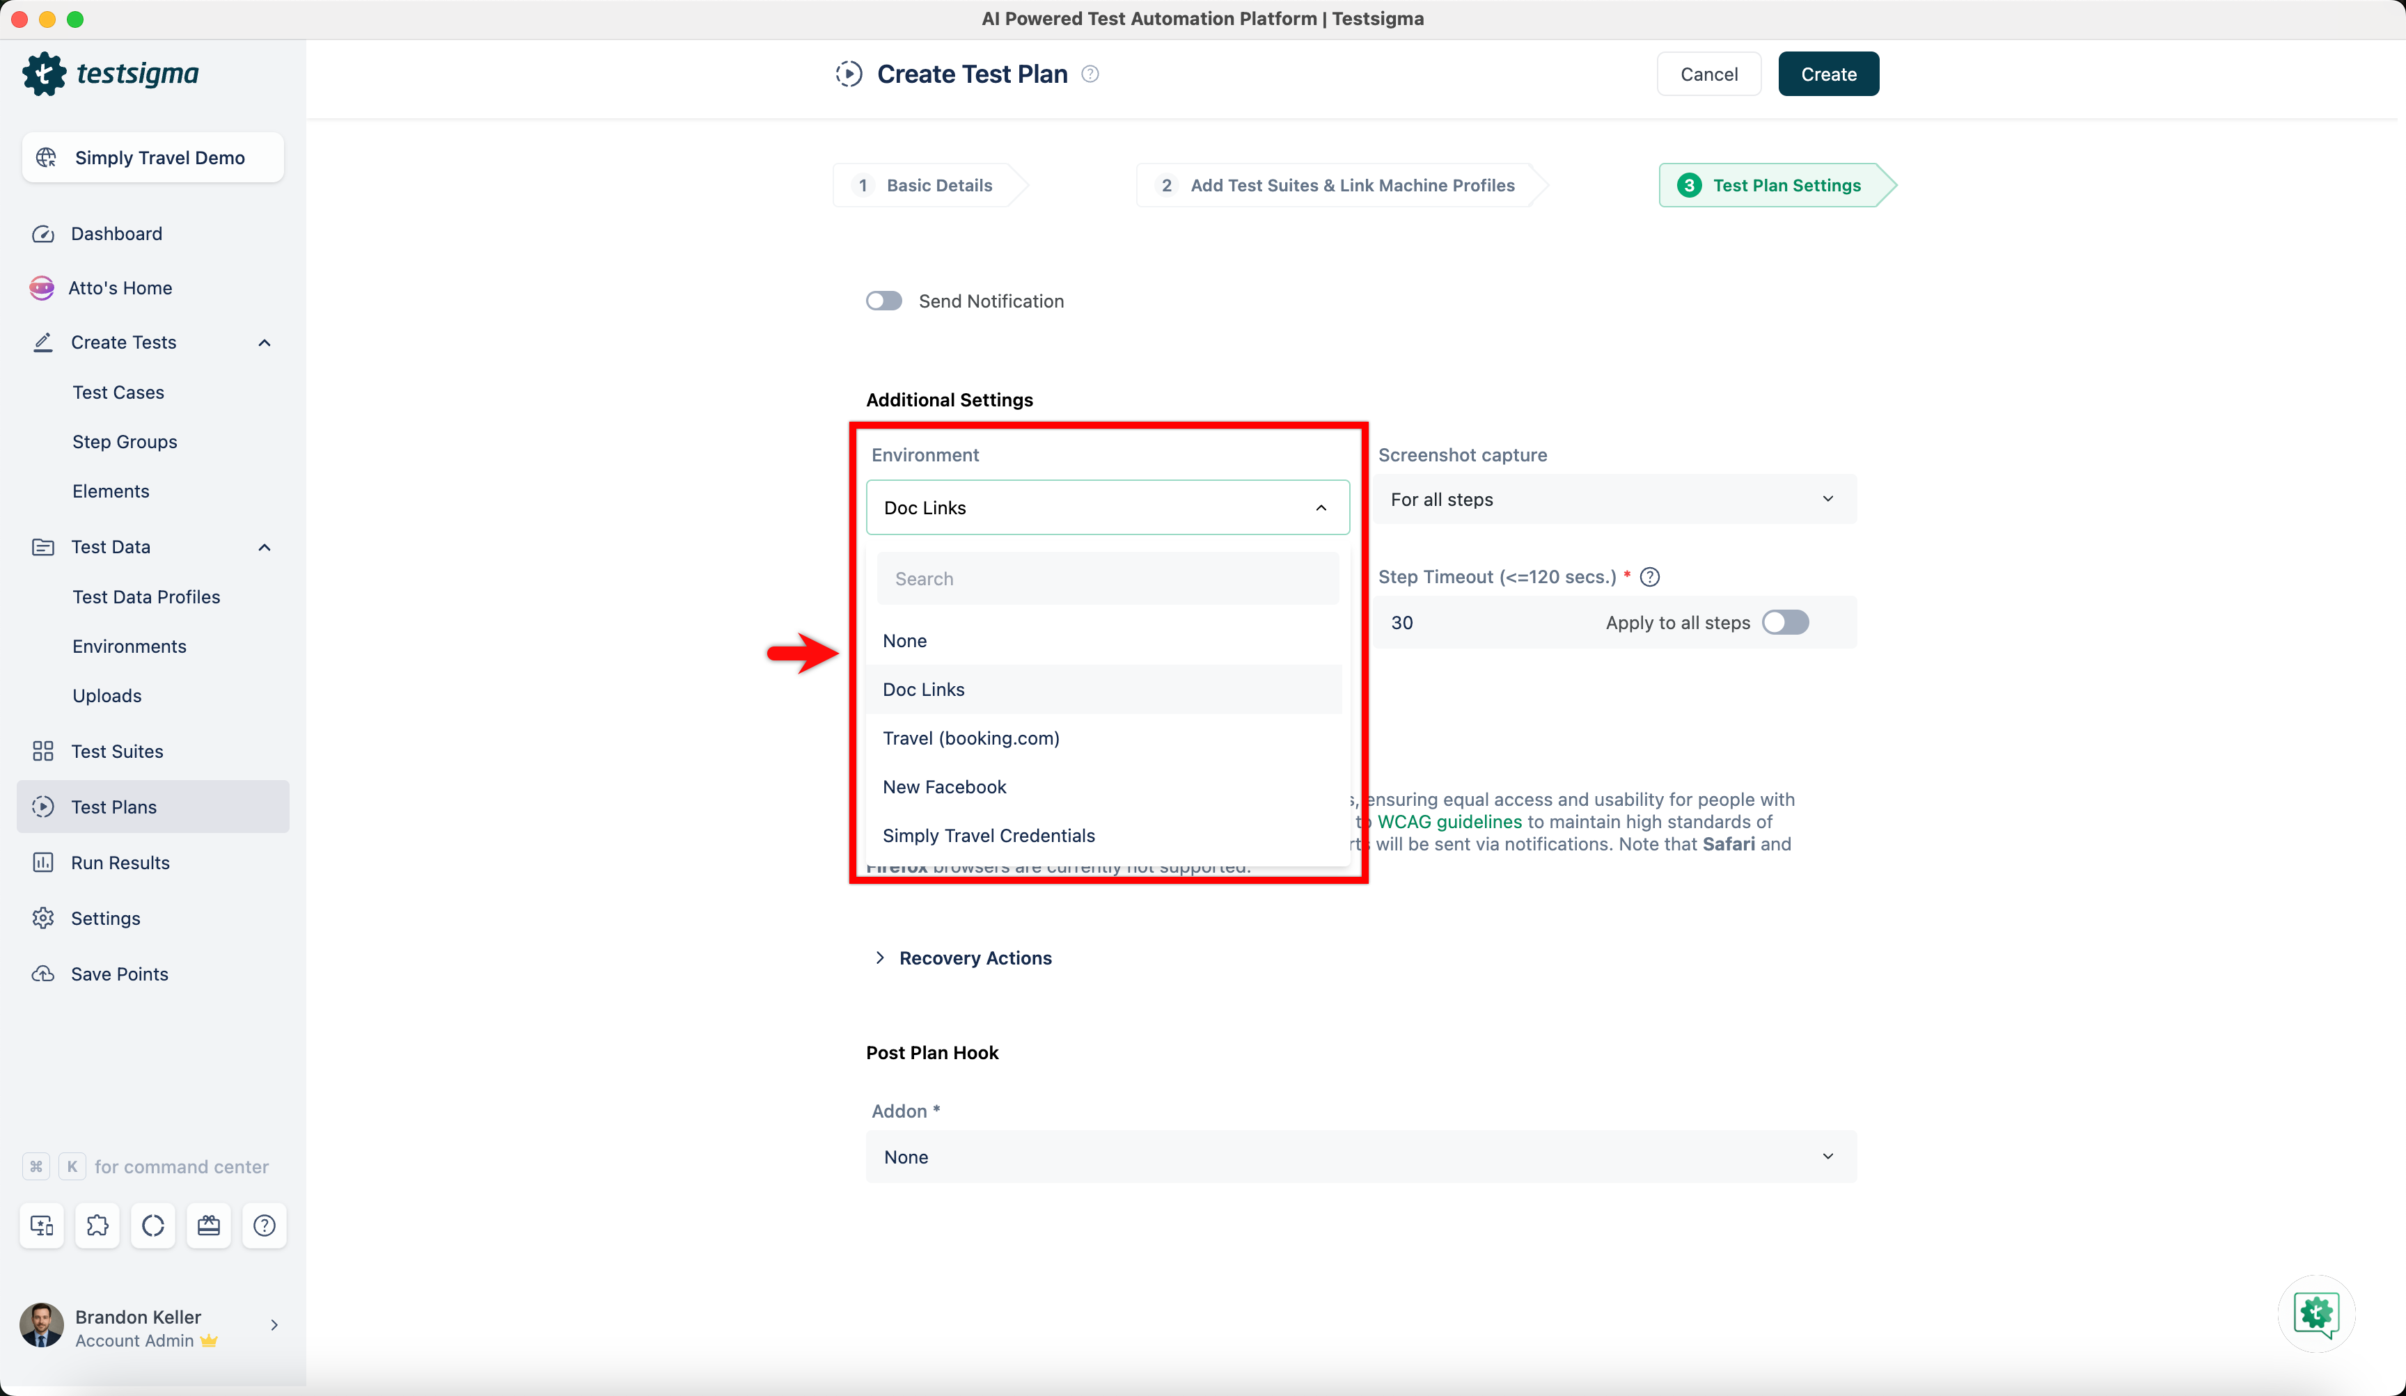
Task: Click the Step Timeout help info icon
Action: coord(1650,576)
